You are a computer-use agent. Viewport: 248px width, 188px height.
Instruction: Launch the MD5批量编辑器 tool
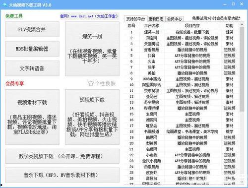coord(32,49)
